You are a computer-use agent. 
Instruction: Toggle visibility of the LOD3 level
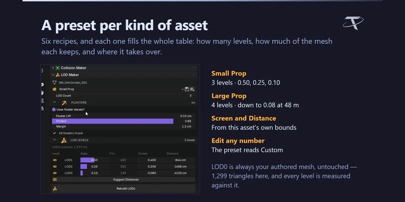[55, 173]
